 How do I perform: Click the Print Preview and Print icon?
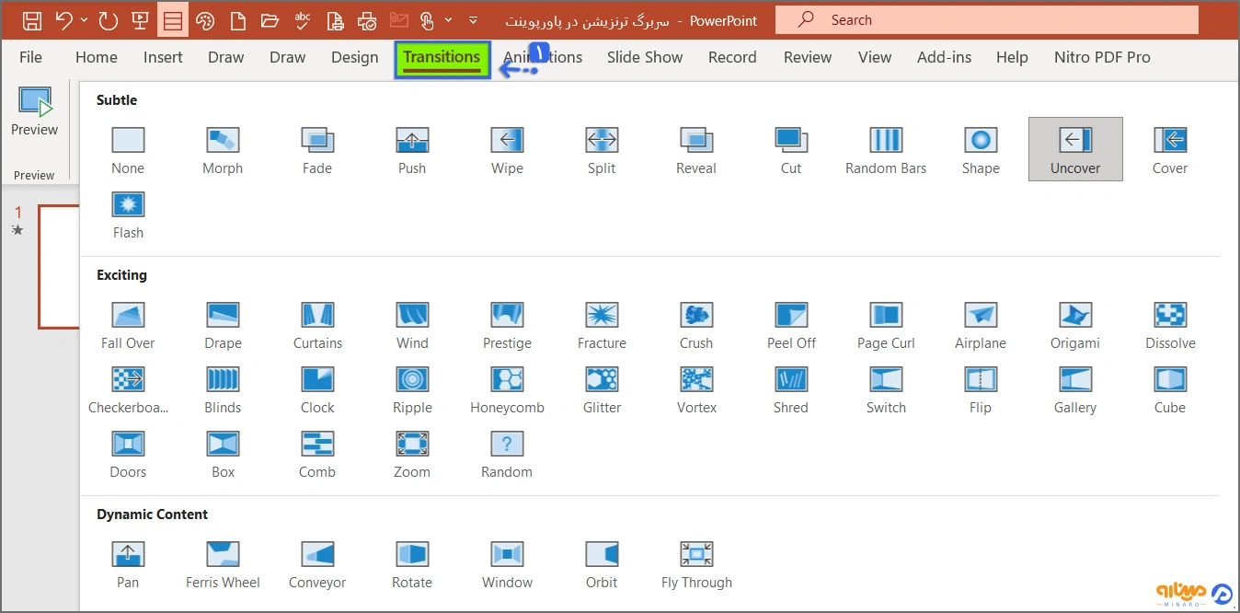pos(335,19)
